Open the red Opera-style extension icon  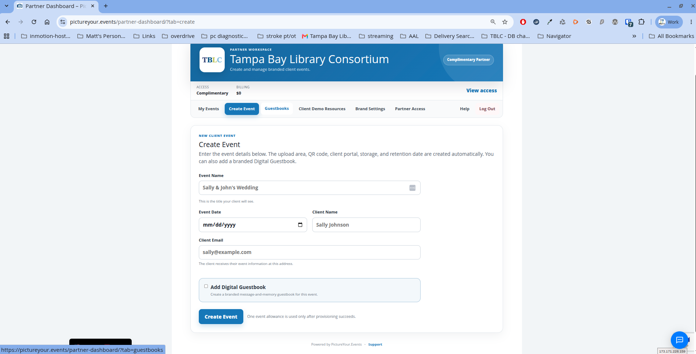tap(523, 22)
